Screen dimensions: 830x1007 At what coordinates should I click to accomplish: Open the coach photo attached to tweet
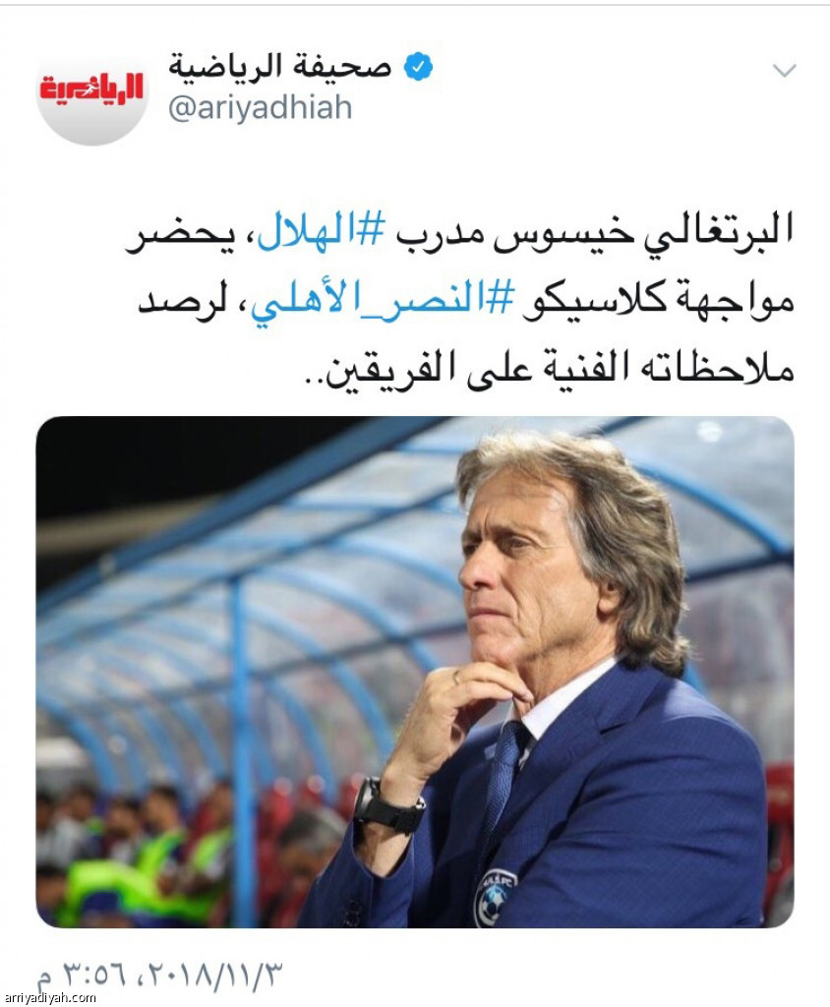click(x=415, y=672)
